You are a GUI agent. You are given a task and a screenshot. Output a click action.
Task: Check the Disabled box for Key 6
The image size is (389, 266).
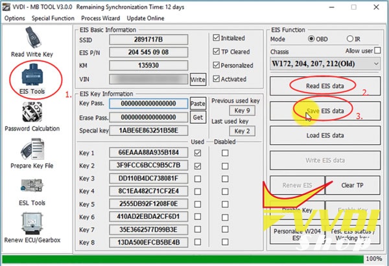(x=225, y=217)
